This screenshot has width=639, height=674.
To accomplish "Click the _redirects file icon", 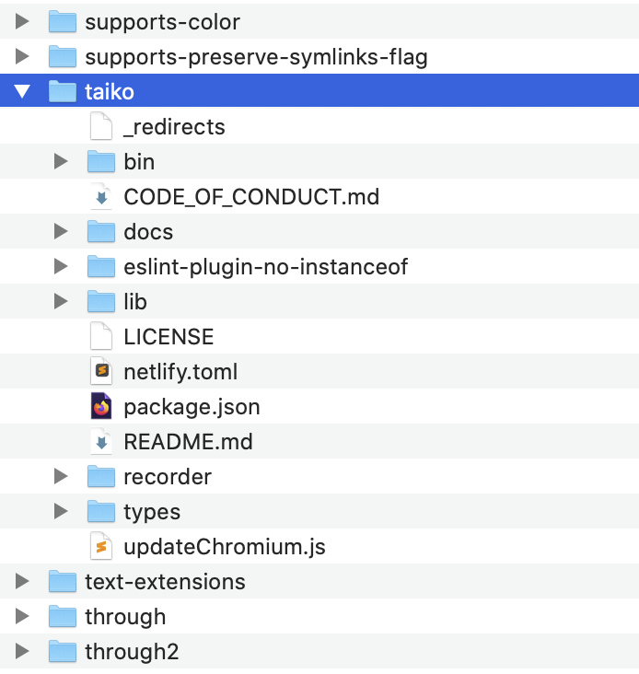I will pyautogui.click(x=101, y=127).
